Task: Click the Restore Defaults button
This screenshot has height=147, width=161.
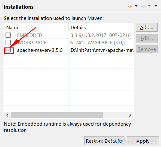Action: click(x=104, y=141)
